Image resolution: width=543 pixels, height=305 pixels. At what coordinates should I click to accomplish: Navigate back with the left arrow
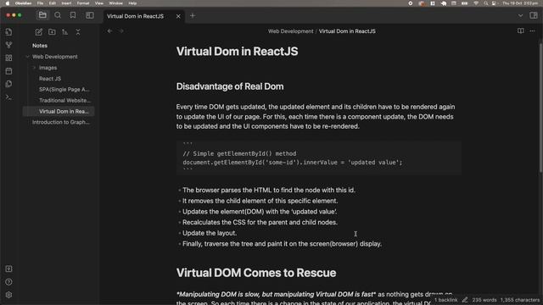tap(109, 31)
